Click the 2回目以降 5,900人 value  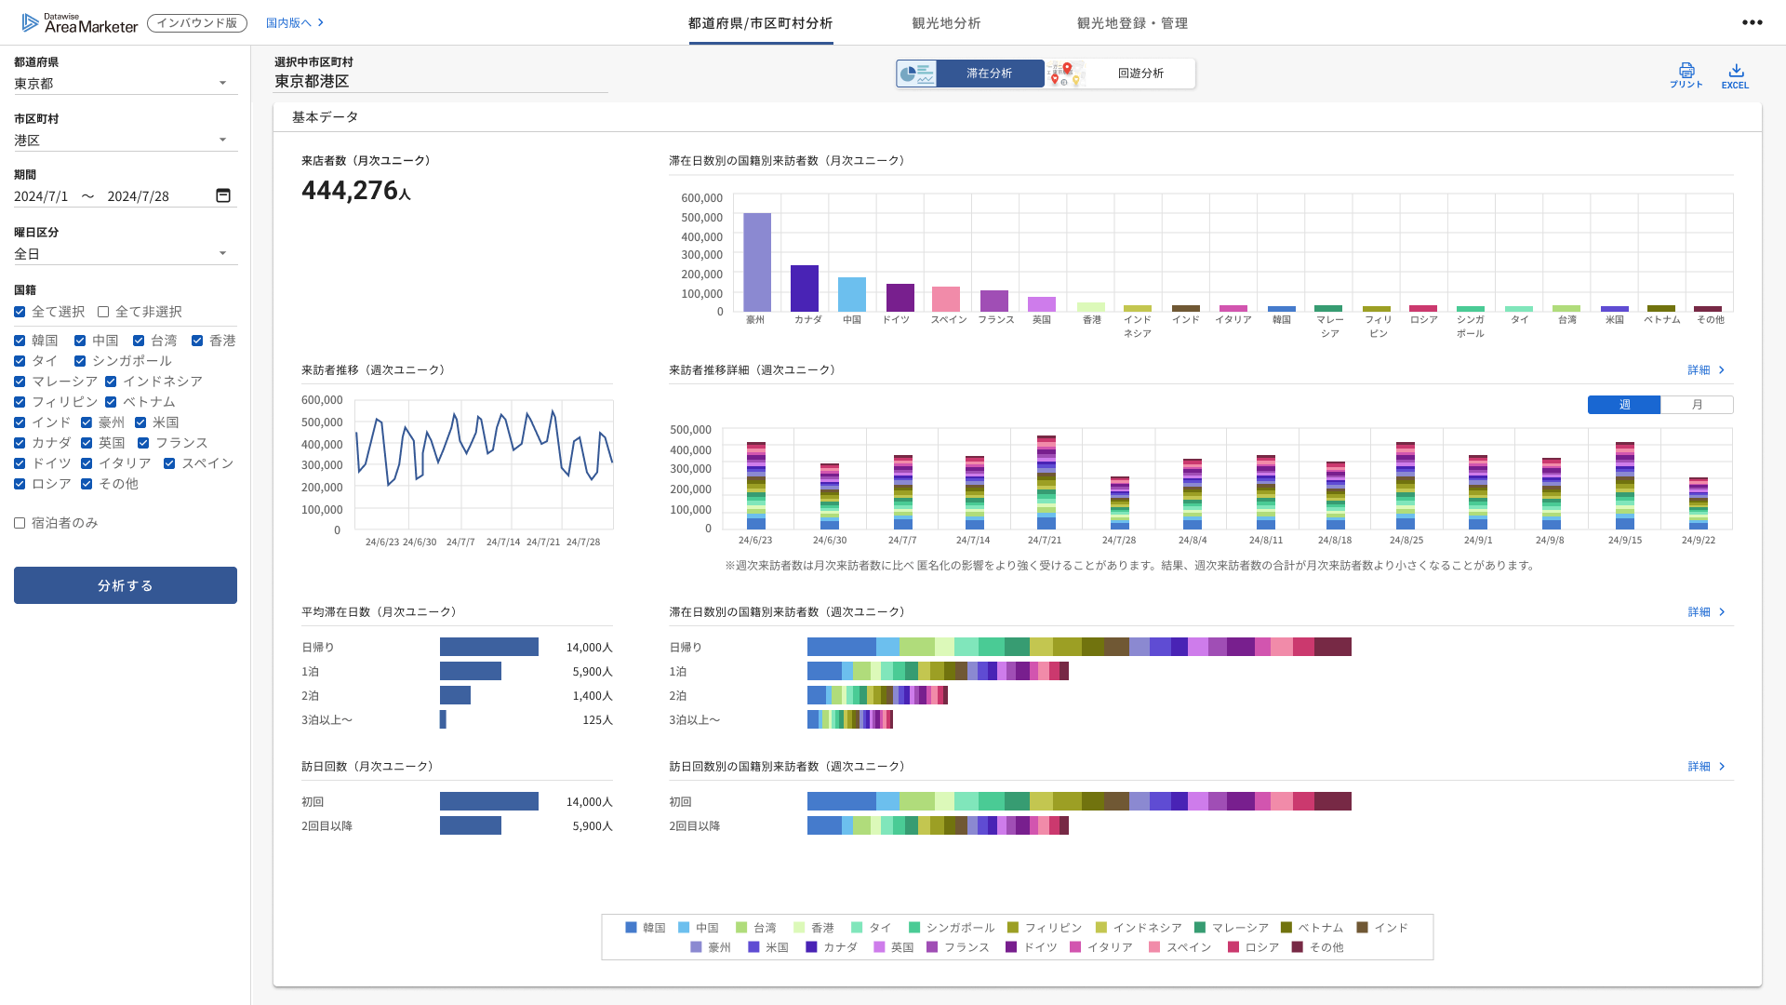click(593, 826)
